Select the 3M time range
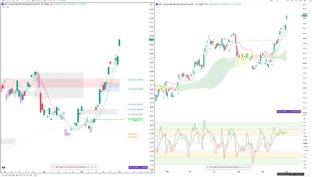 click(x=13, y=175)
